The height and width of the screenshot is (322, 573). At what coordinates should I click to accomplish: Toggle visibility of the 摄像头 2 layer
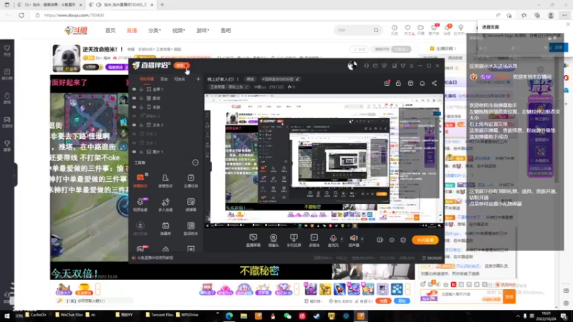(x=134, y=116)
